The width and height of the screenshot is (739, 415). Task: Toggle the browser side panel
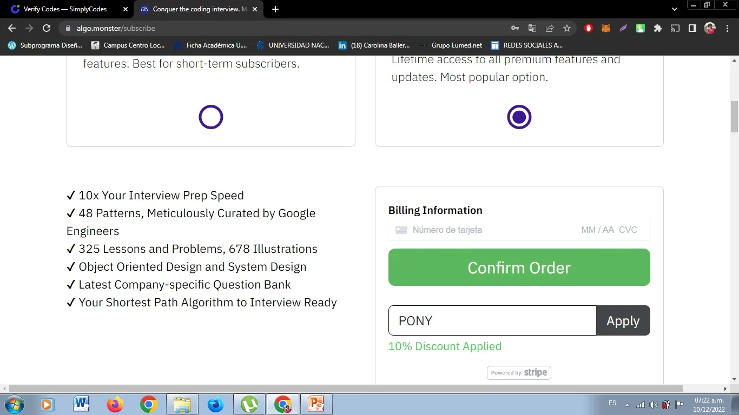pyautogui.click(x=692, y=28)
